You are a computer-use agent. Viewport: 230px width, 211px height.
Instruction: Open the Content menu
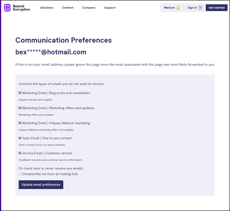[67, 7]
